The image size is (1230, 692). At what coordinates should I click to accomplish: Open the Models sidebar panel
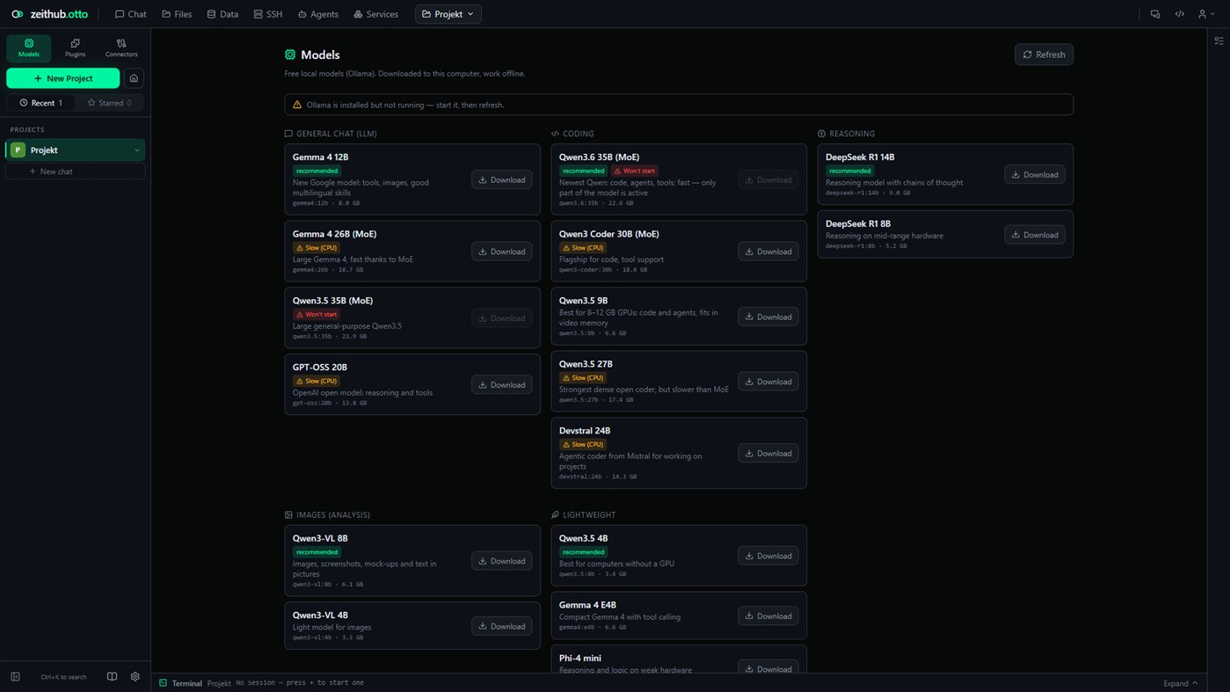click(x=29, y=47)
